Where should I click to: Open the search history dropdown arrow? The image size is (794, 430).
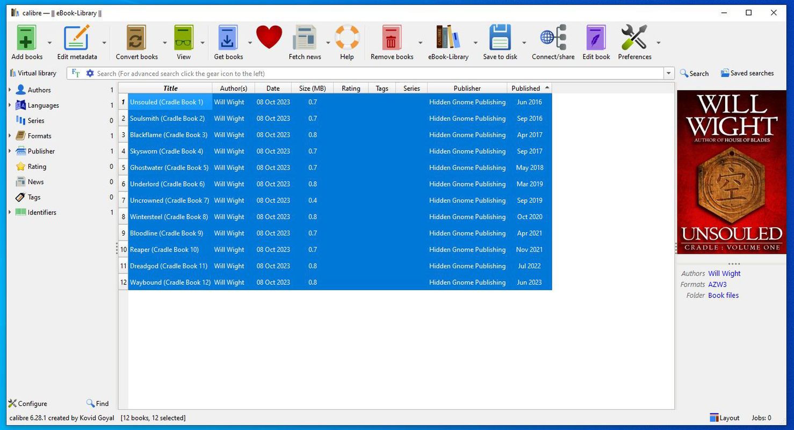(669, 73)
